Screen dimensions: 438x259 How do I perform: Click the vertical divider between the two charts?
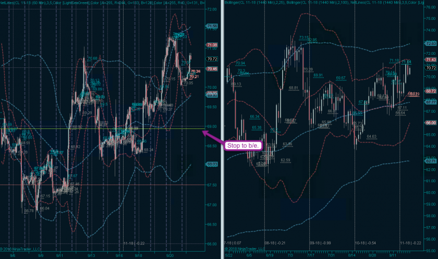tap(223, 129)
